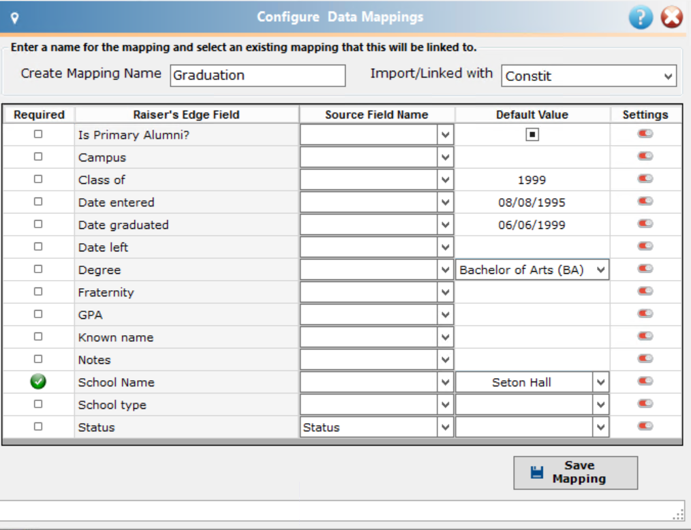The height and width of the screenshot is (530, 691).
Task: Check Required box for GPA
Action: 38,313
